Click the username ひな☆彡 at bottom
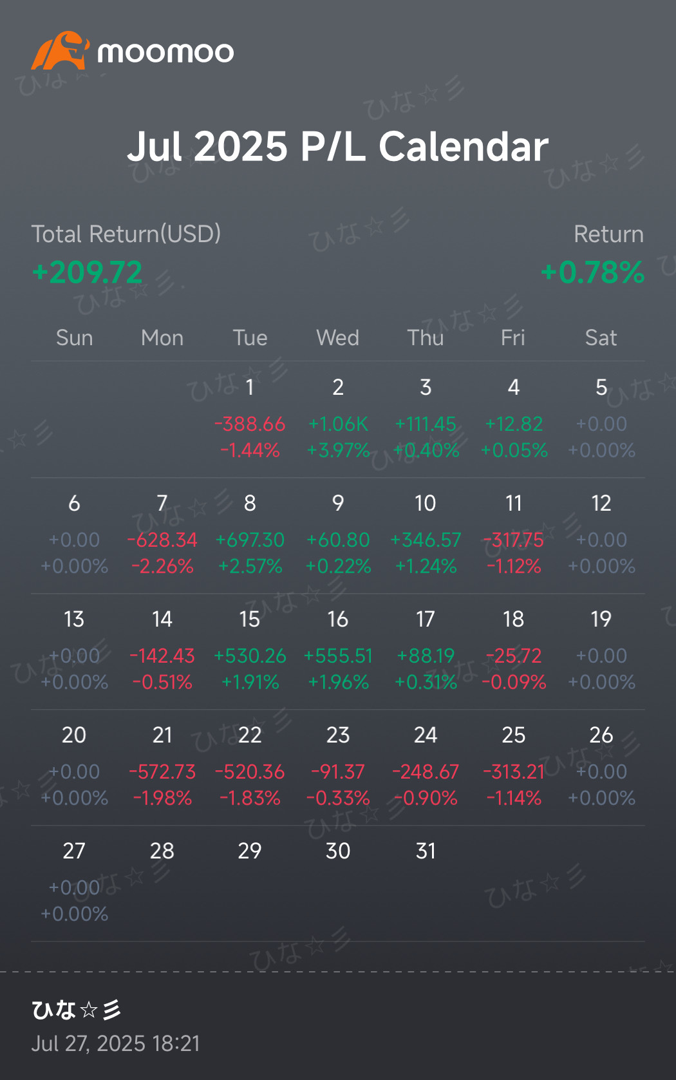The height and width of the screenshot is (1080, 676). coord(76,1009)
